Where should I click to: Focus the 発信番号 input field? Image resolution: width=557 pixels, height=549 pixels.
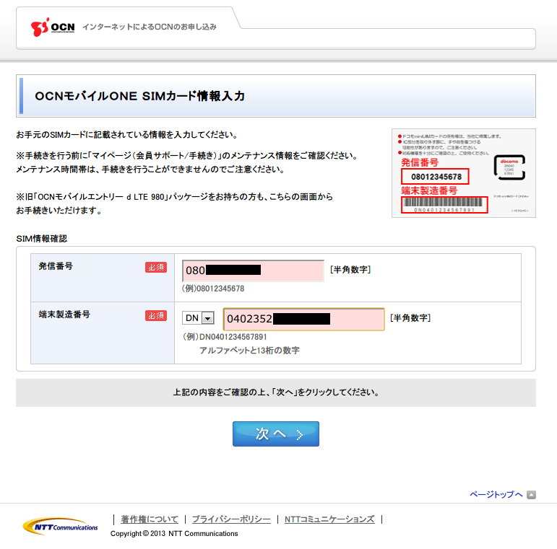click(x=253, y=271)
